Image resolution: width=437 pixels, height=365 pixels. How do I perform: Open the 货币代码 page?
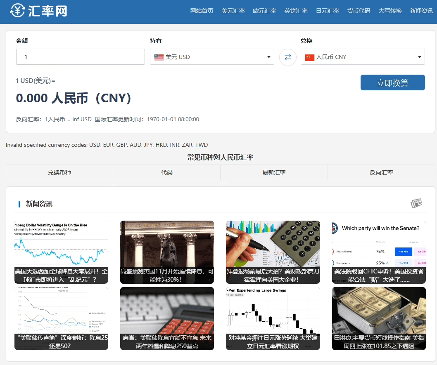(359, 11)
